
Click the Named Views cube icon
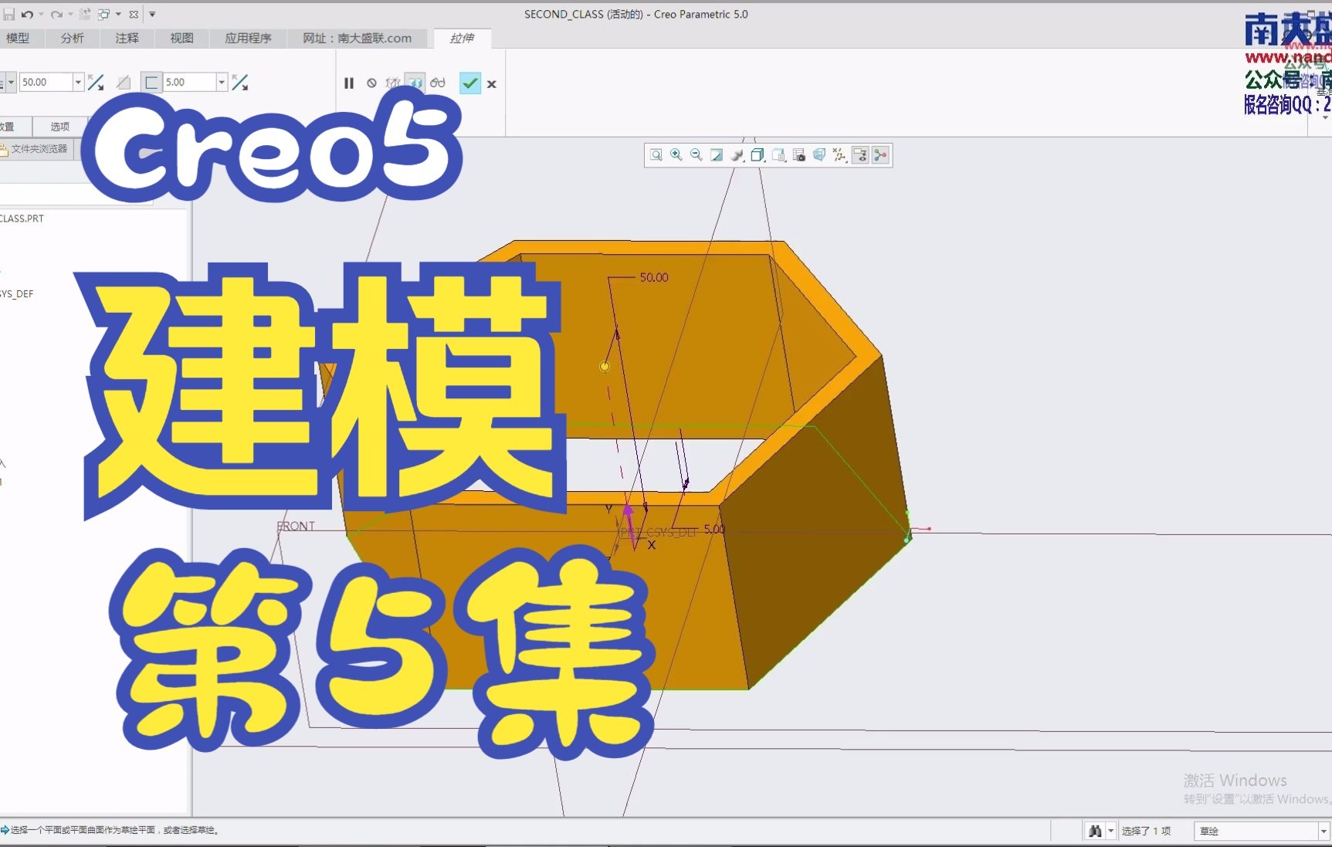[757, 154]
